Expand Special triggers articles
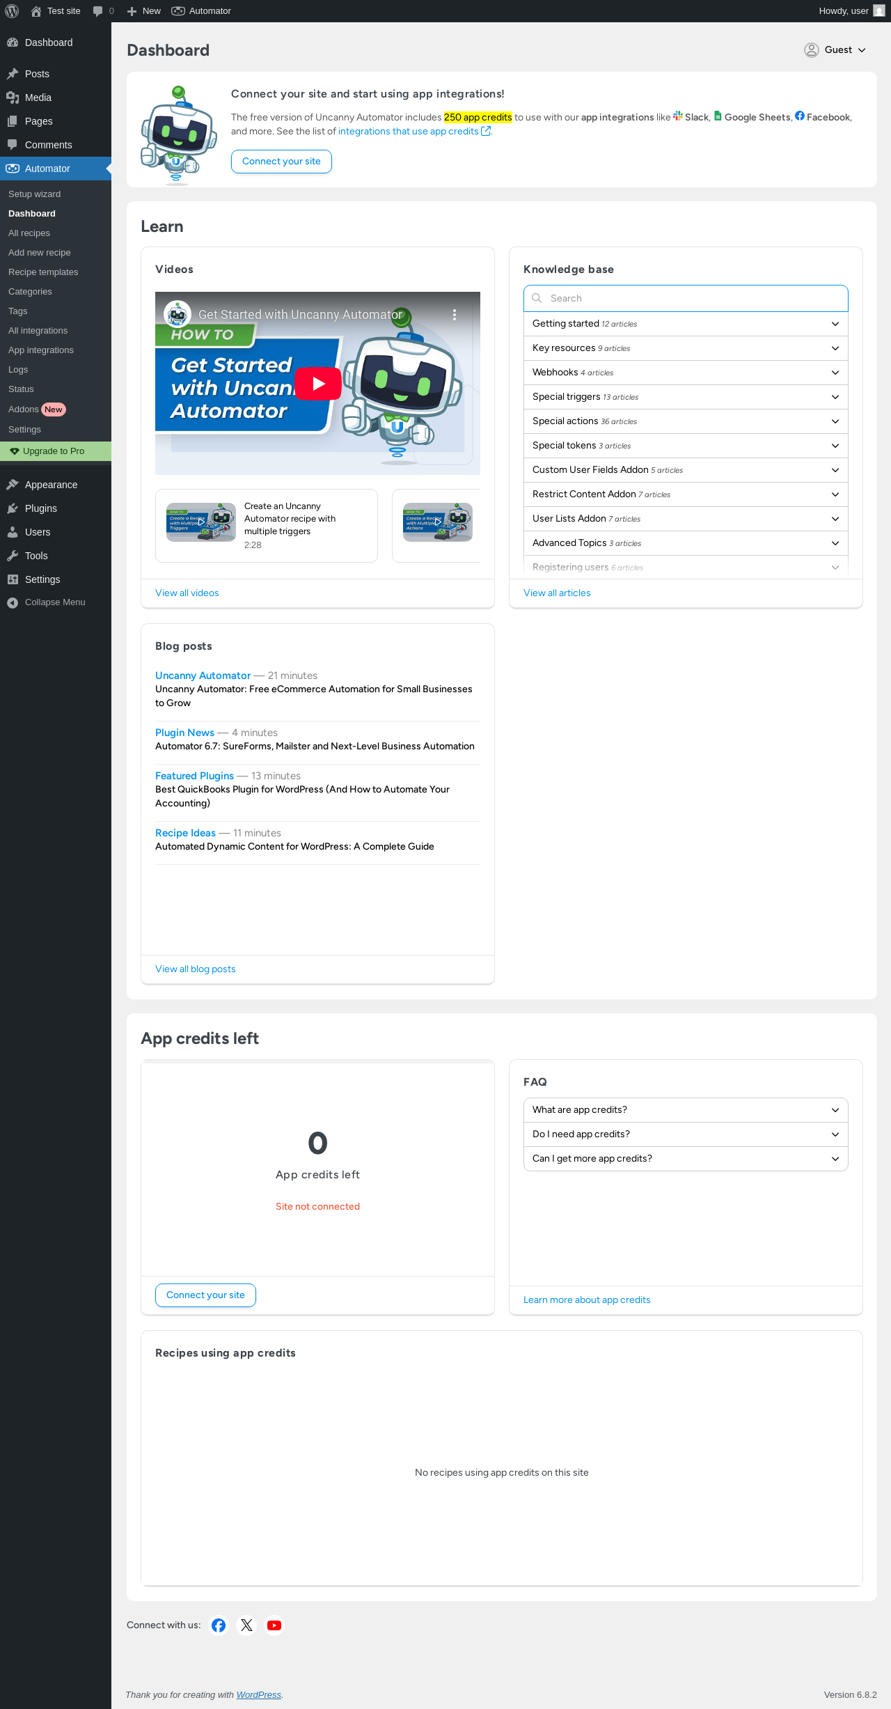 [x=686, y=397]
